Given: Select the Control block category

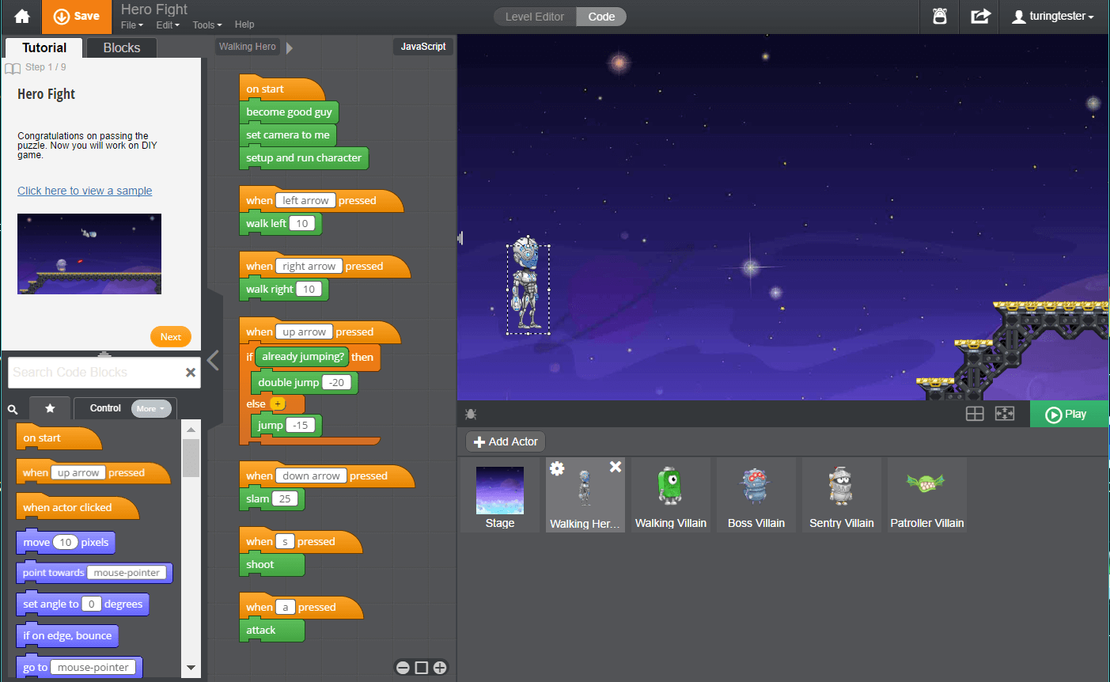Looking at the screenshot, I should (105, 408).
